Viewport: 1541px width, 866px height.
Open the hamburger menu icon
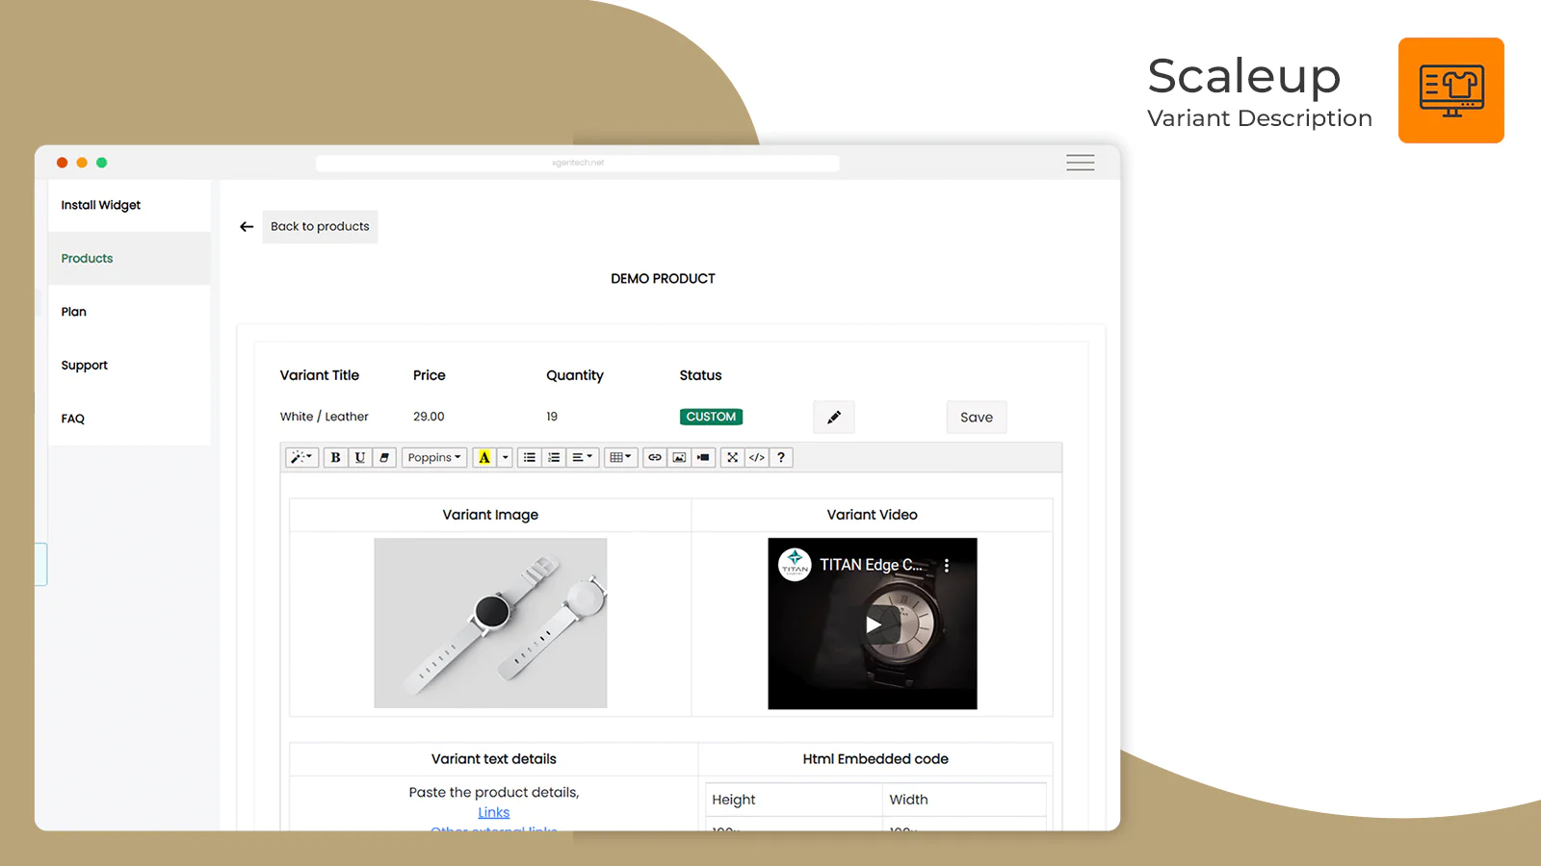click(1081, 163)
